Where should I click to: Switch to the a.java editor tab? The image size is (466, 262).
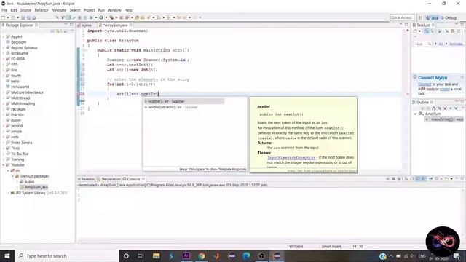click(87, 25)
